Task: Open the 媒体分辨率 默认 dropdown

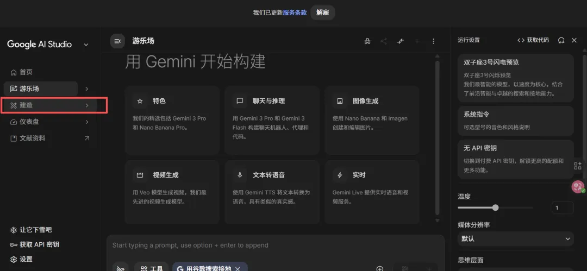Action: tap(515, 238)
